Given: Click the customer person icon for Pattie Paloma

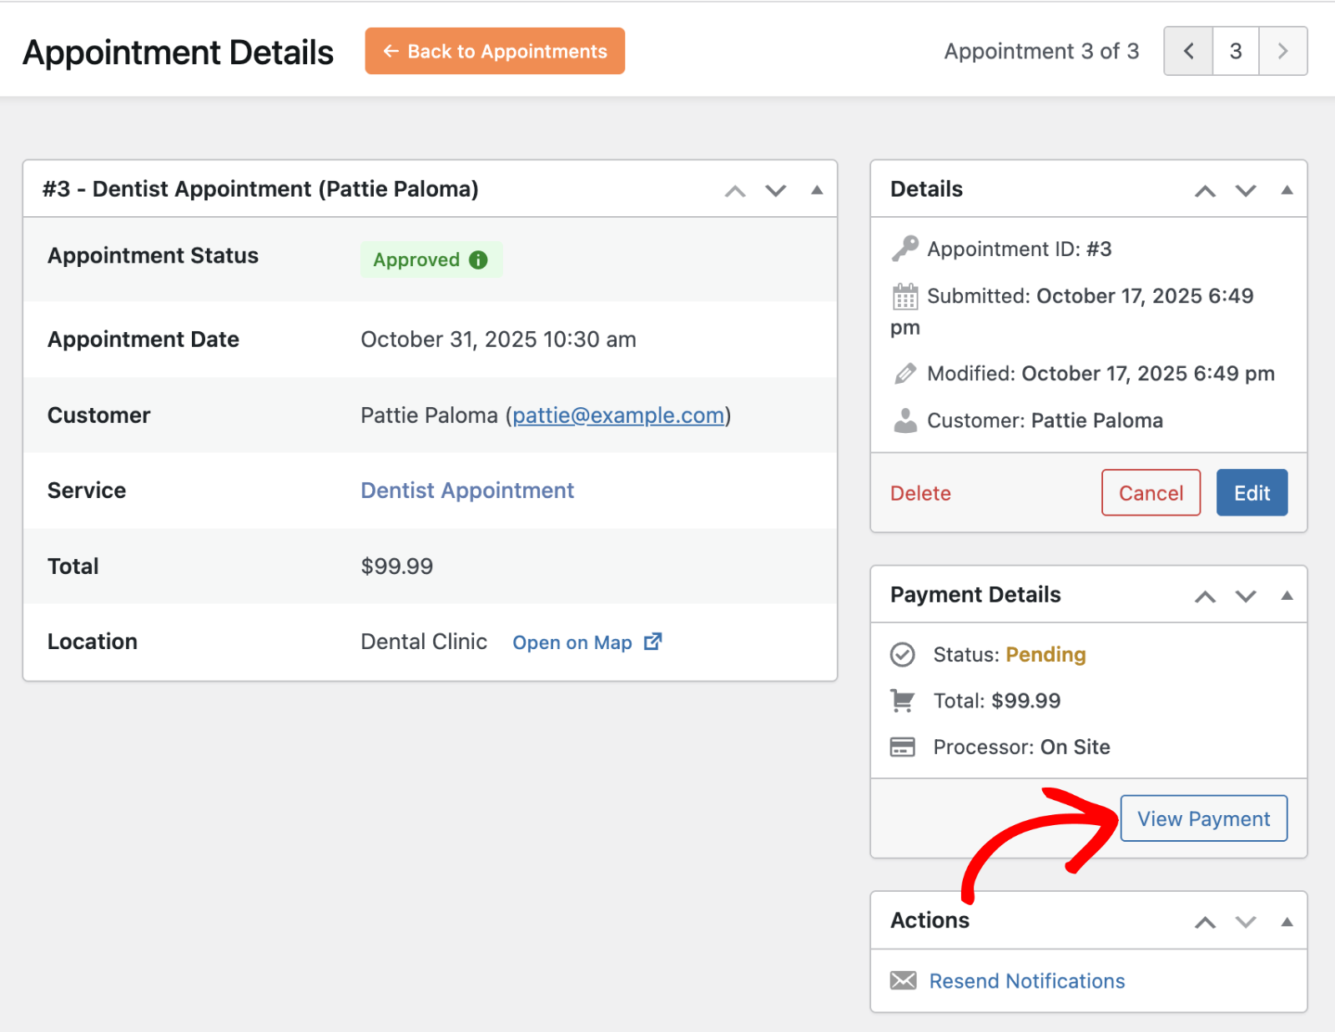Looking at the screenshot, I should point(904,420).
